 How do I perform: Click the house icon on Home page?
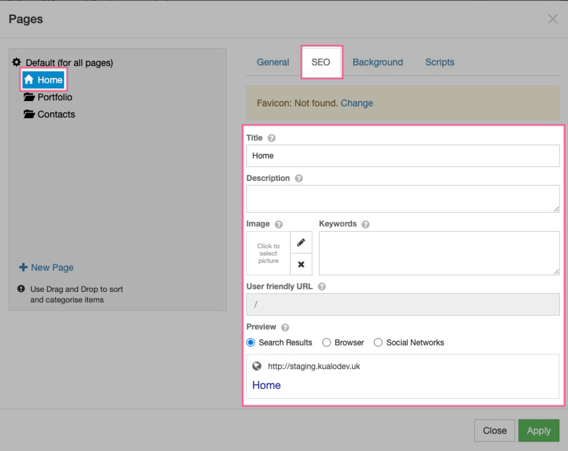[x=29, y=80]
